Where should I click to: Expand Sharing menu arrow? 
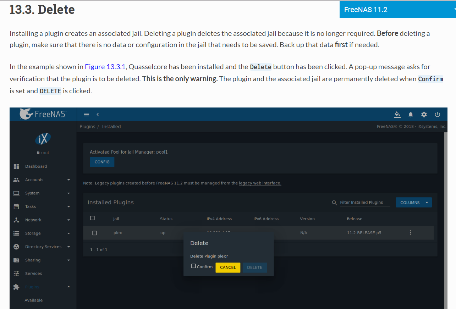click(x=68, y=260)
